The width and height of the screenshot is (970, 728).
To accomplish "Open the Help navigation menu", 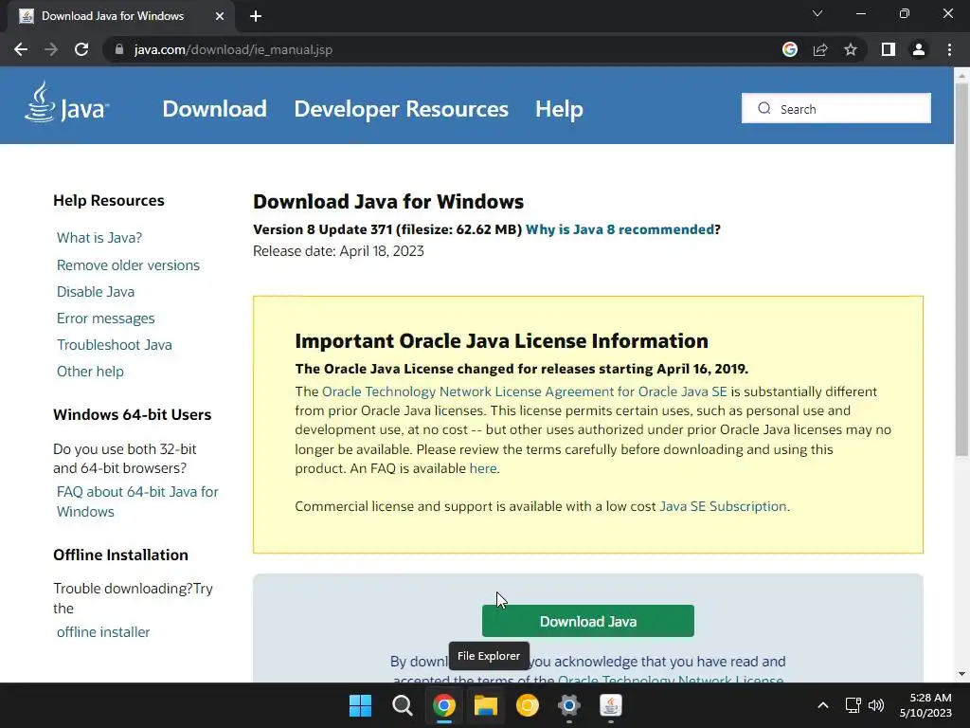I will coord(559,109).
